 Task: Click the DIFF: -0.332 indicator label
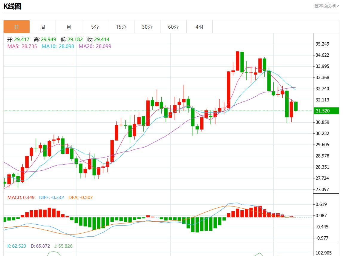click(x=52, y=198)
